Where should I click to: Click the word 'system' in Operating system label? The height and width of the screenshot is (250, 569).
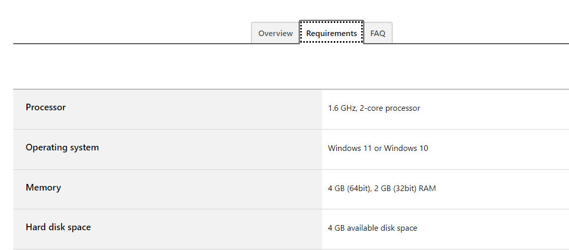pyautogui.click(x=85, y=147)
